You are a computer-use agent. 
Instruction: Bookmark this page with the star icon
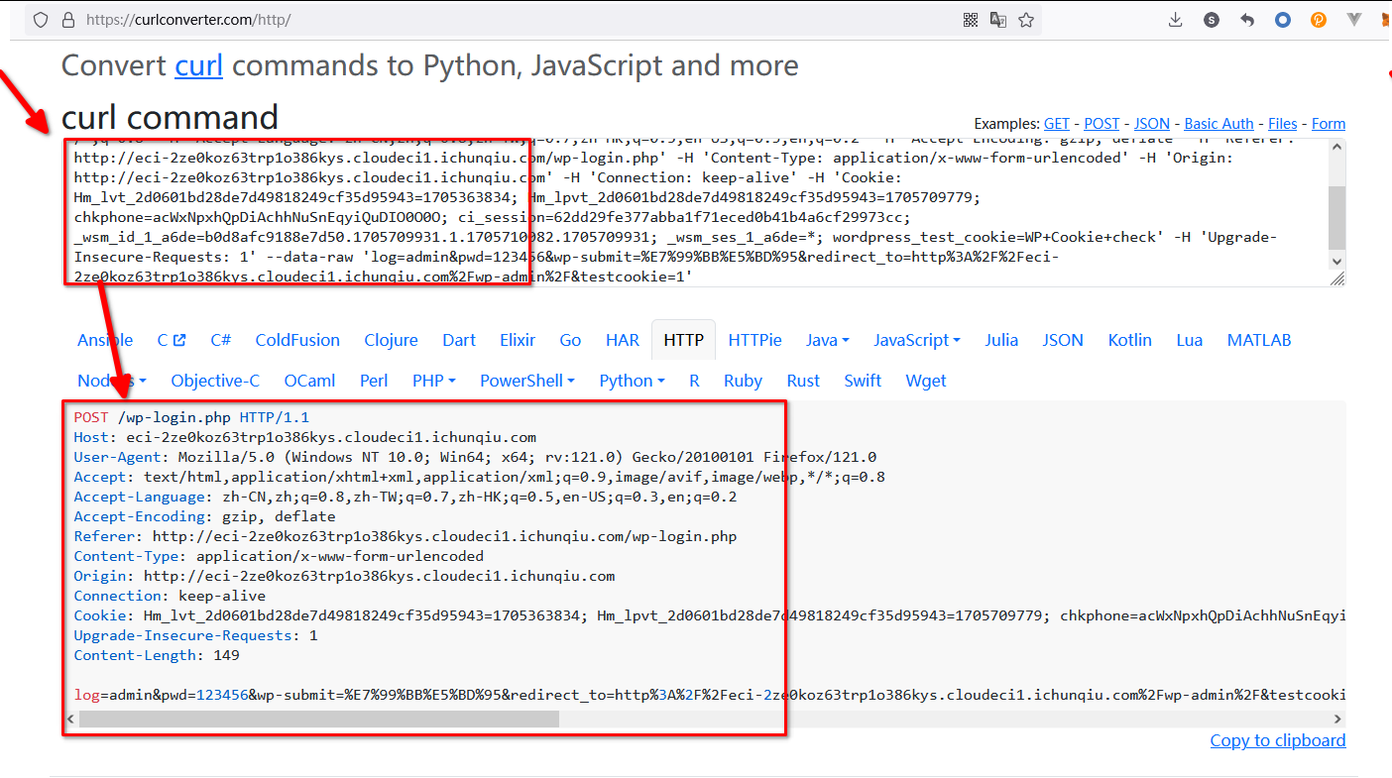coord(1026,20)
